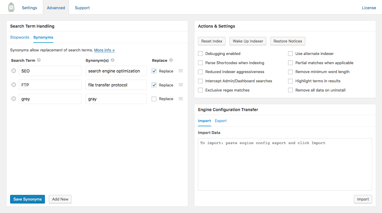This screenshot has height=213, width=382.
Task: Click help icon next to Synonym(s) heading
Action: click(113, 60)
